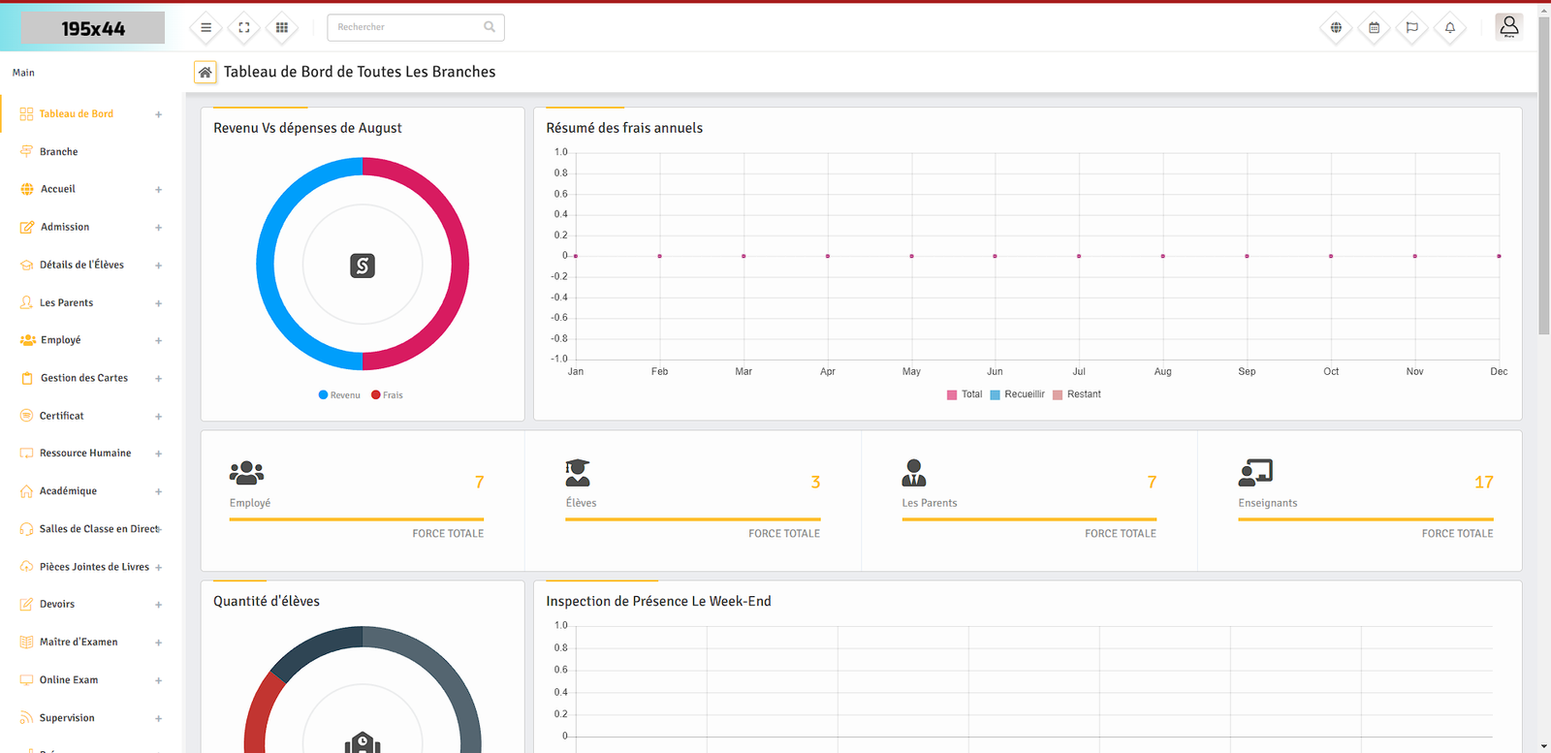
Task: Enter fullscreen mode via expand icon
Action: pyautogui.click(x=244, y=28)
